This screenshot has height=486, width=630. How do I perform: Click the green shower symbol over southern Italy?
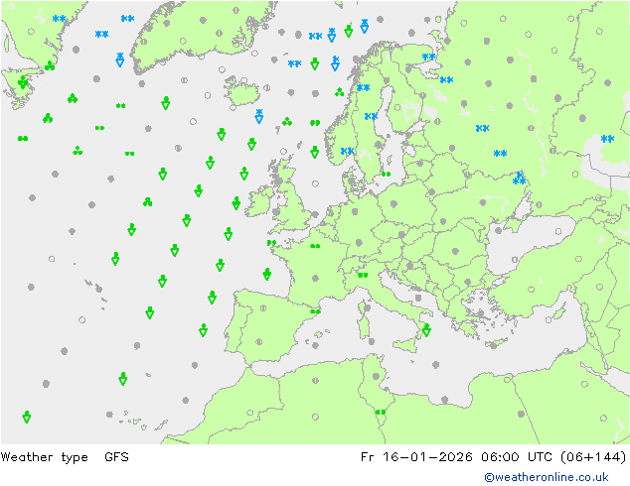coord(426,330)
